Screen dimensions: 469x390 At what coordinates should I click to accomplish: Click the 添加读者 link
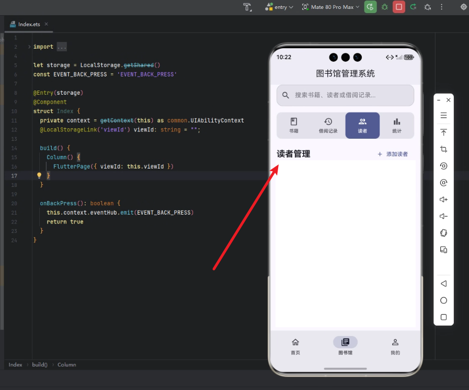click(393, 154)
